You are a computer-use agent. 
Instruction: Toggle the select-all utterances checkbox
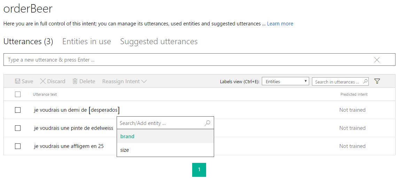[18, 94]
